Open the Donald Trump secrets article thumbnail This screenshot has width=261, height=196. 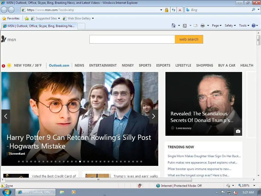(x=204, y=104)
